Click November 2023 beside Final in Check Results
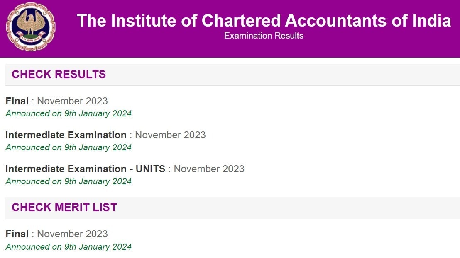460x258 pixels. click(72, 101)
